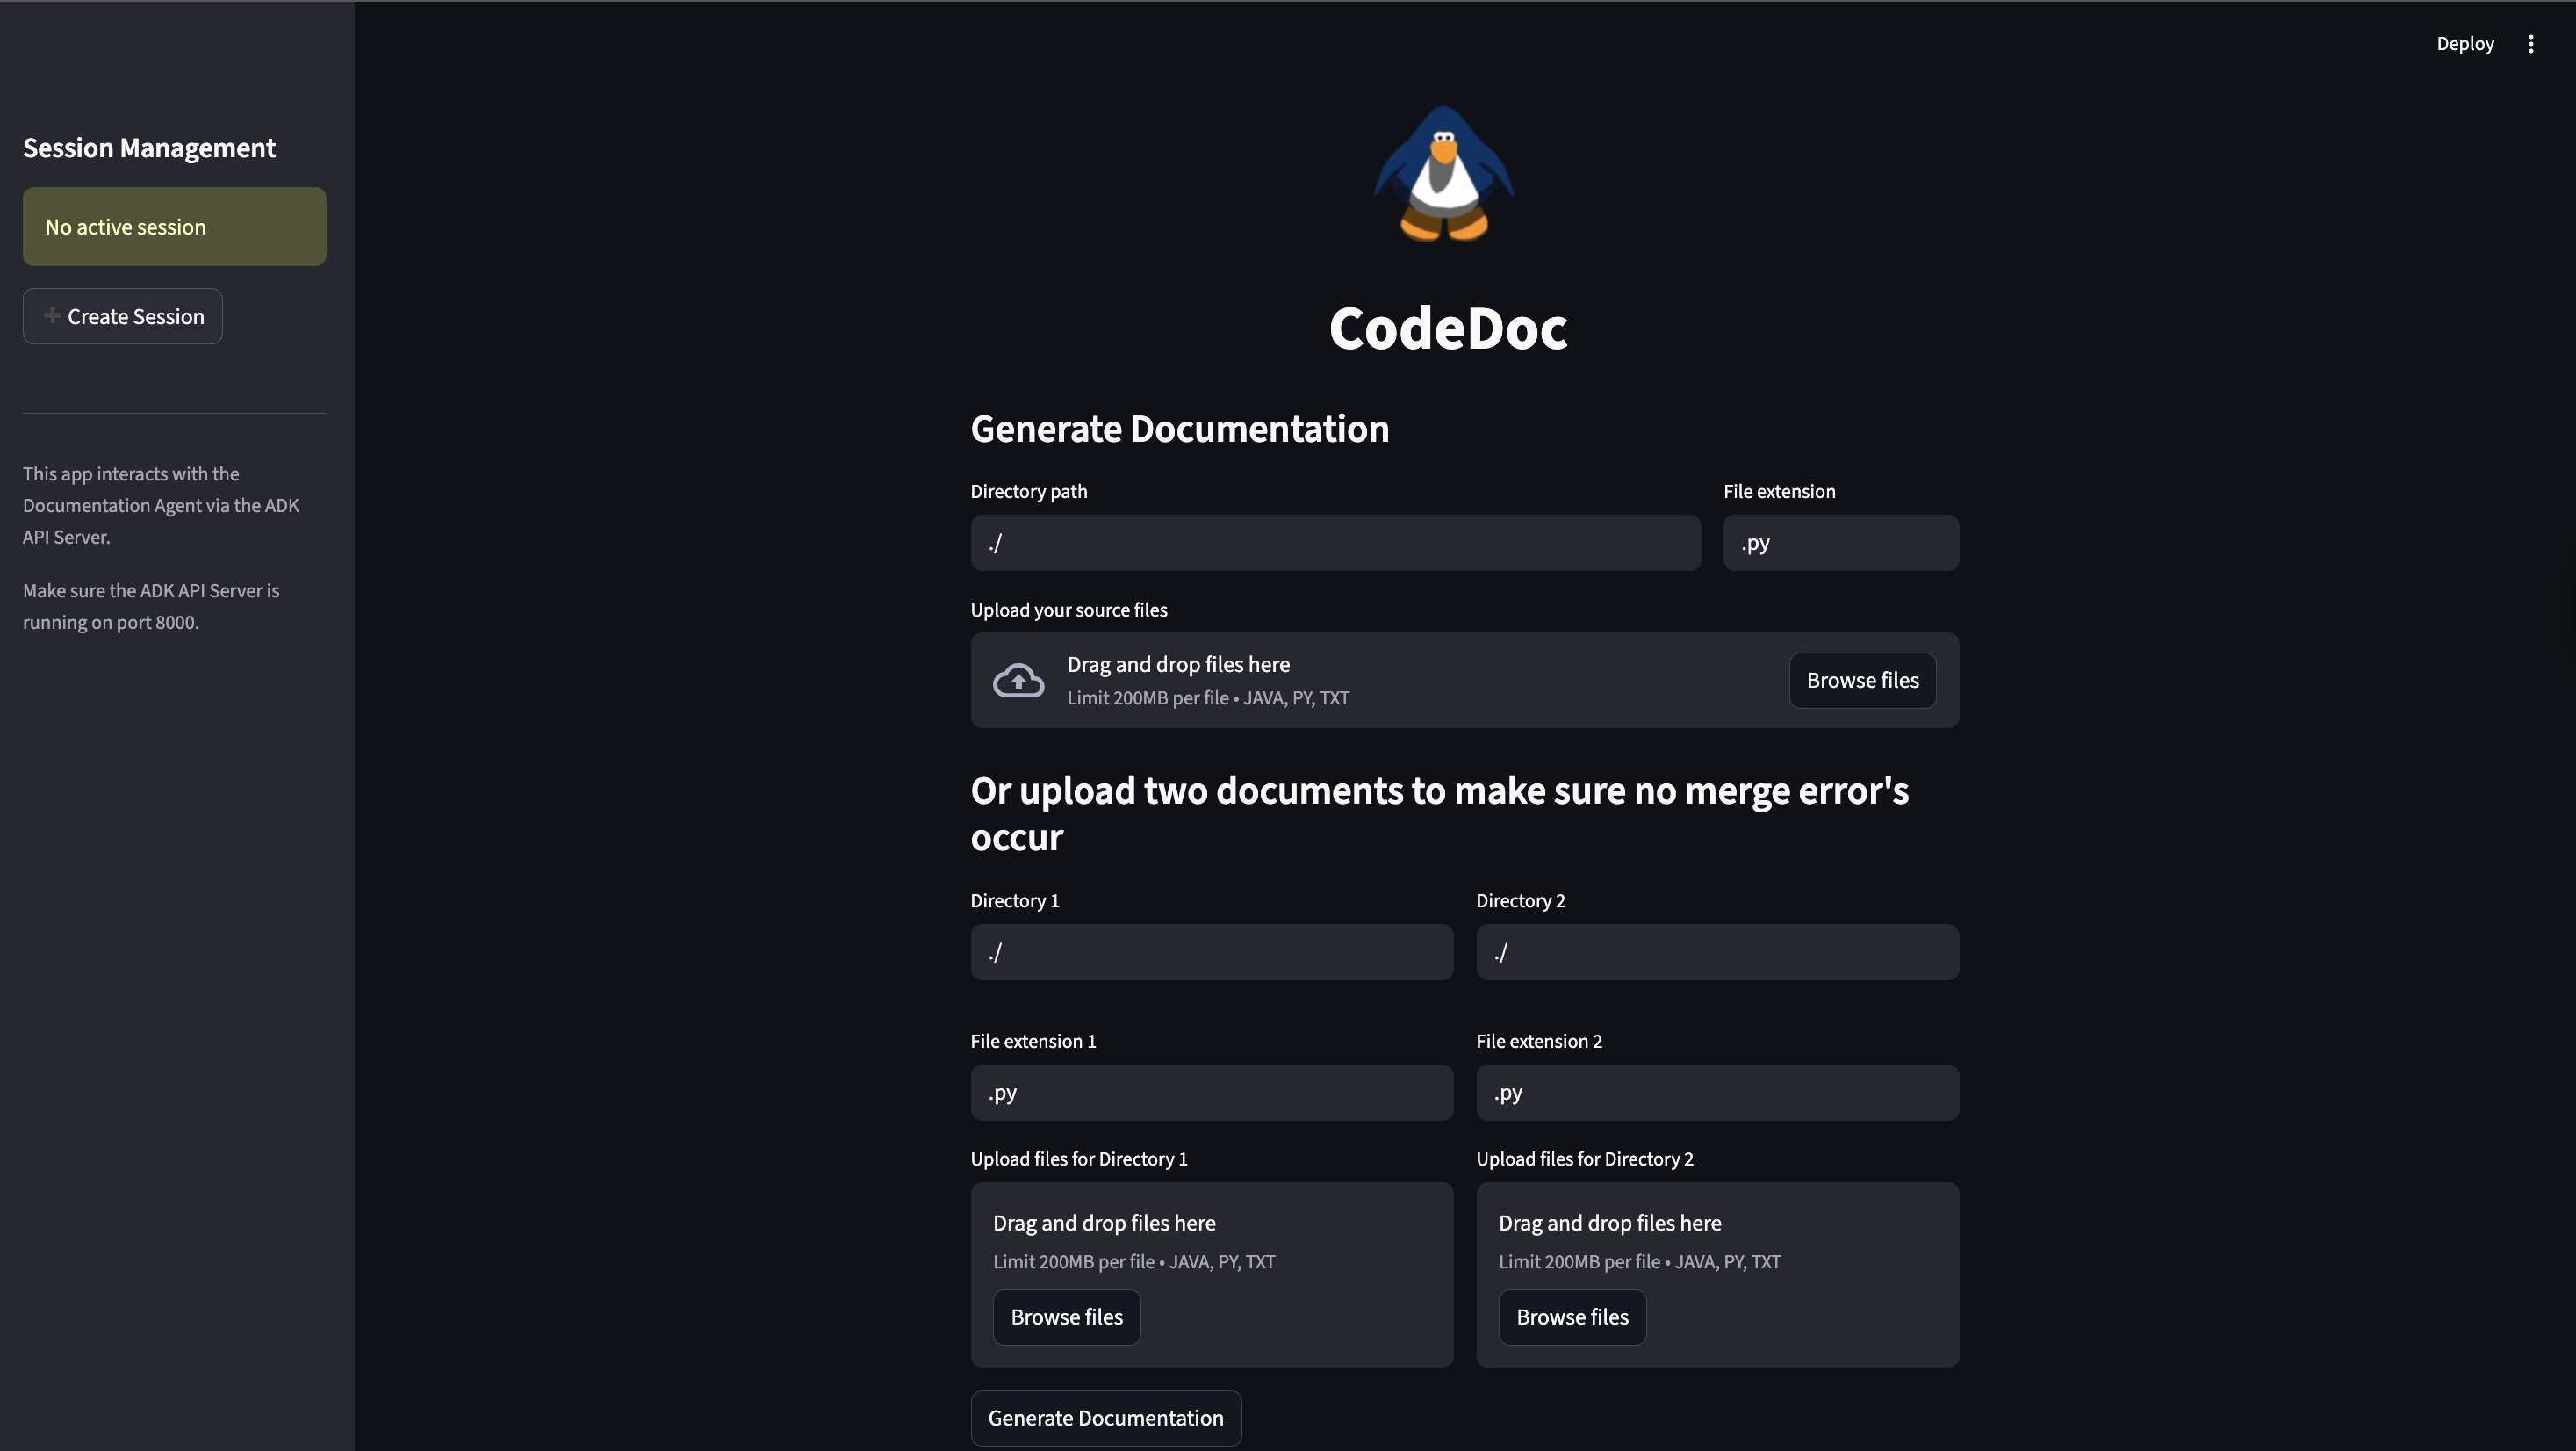Browse files for source files upload
This screenshot has width=2576, height=1451.
tap(1861, 681)
